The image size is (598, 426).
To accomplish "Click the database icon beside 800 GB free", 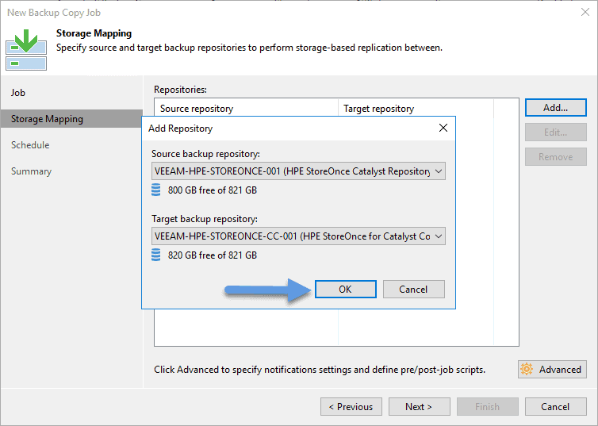I will (156, 190).
